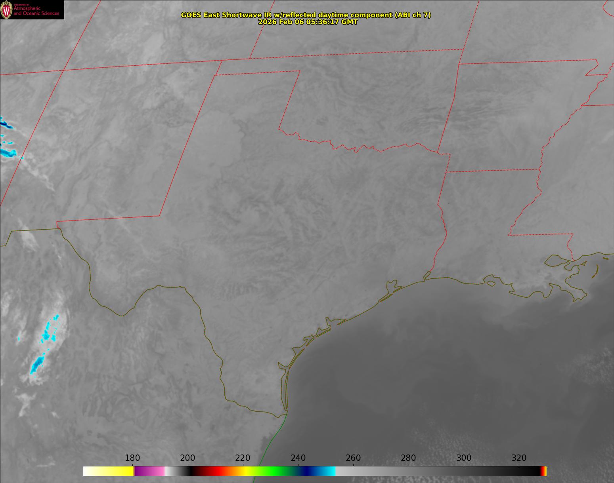The image size is (614, 483).
Task: Select the 180 label on the colorbar
Action: point(132,458)
